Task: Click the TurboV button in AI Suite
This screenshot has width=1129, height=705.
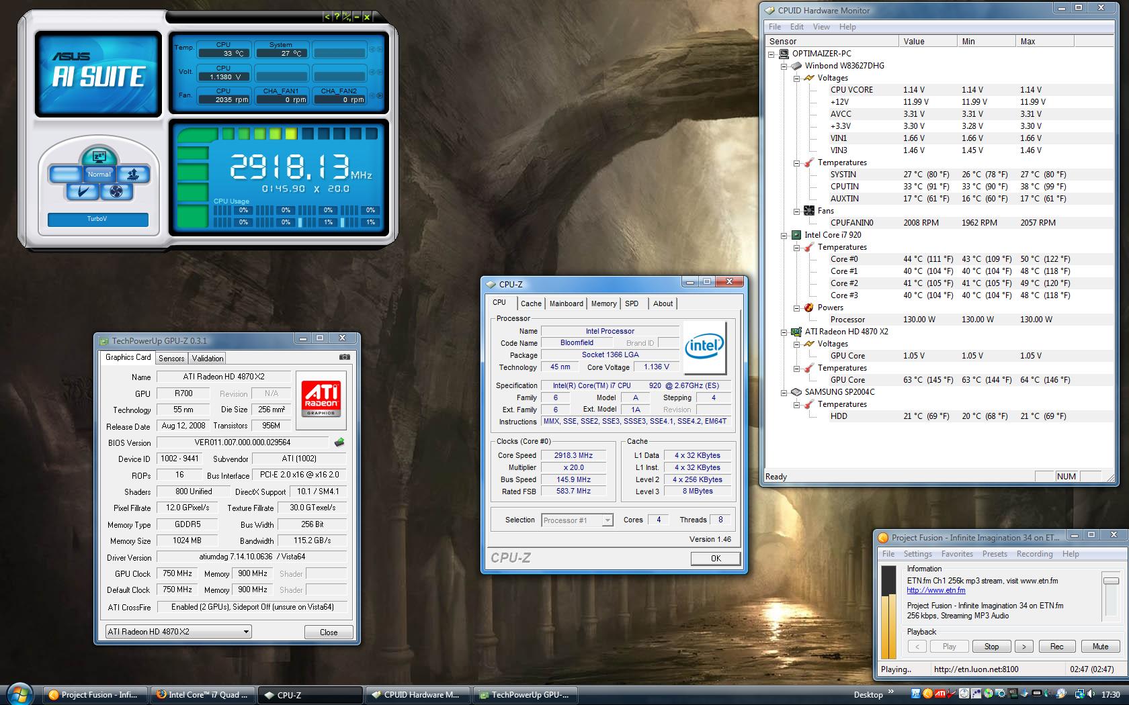Action: coord(97,219)
